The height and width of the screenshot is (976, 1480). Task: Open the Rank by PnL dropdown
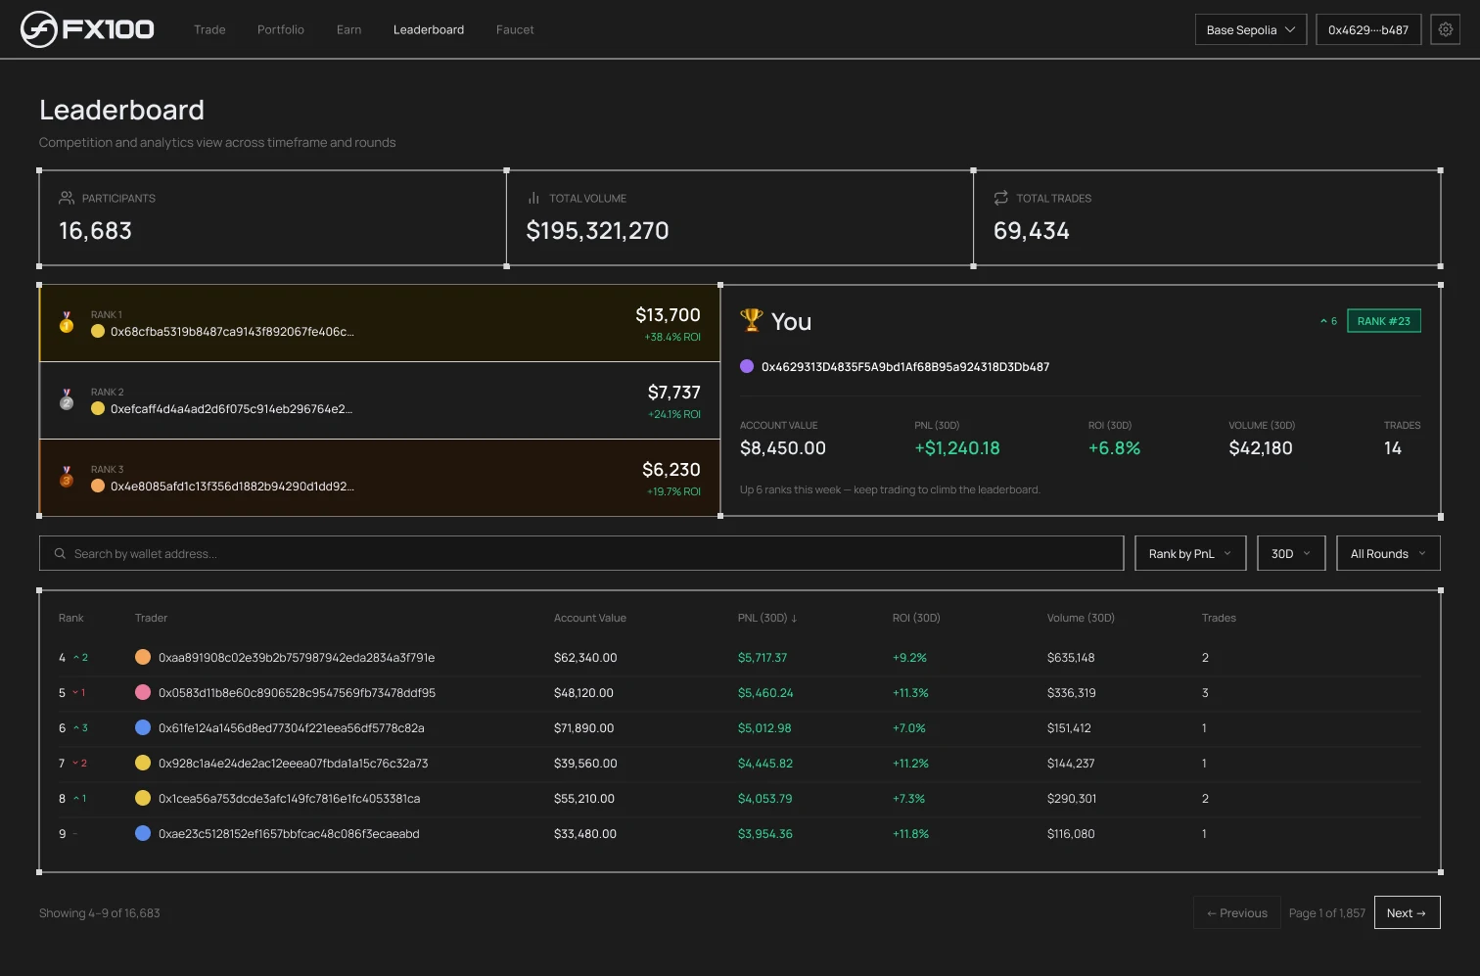coord(1190,553)
